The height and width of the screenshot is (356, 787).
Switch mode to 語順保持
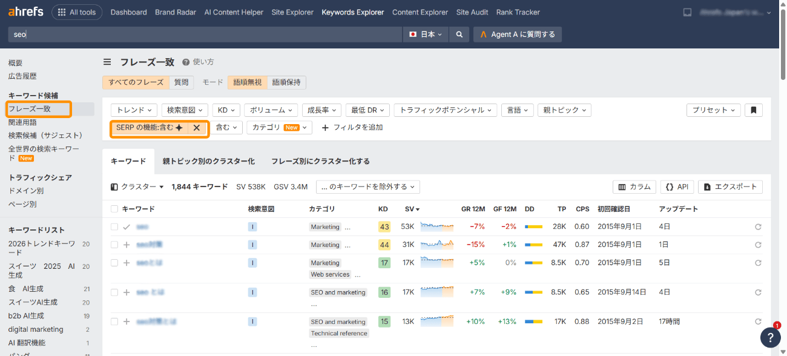tap(286, 82)
